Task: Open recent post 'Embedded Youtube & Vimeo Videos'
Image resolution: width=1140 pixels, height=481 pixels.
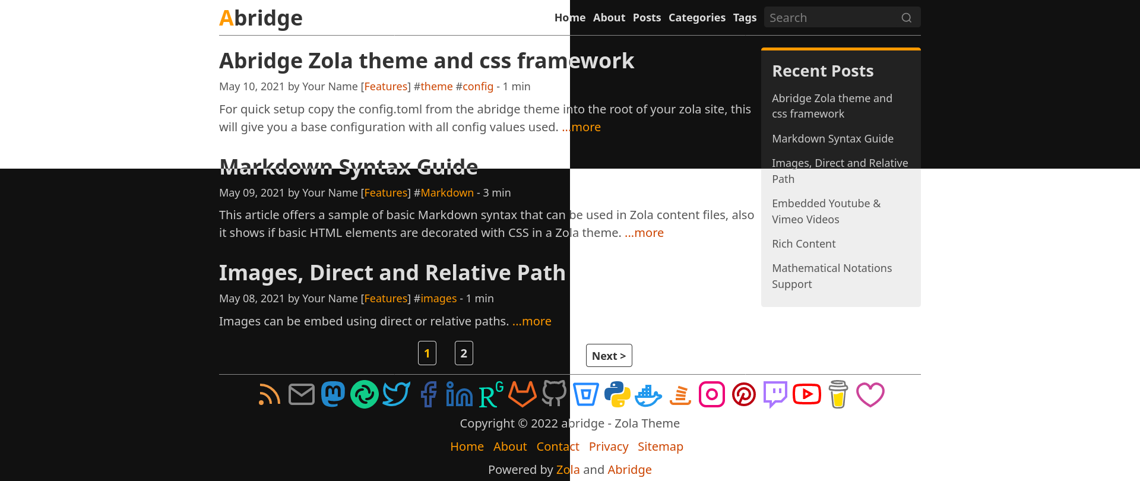Action: (826, 211)
